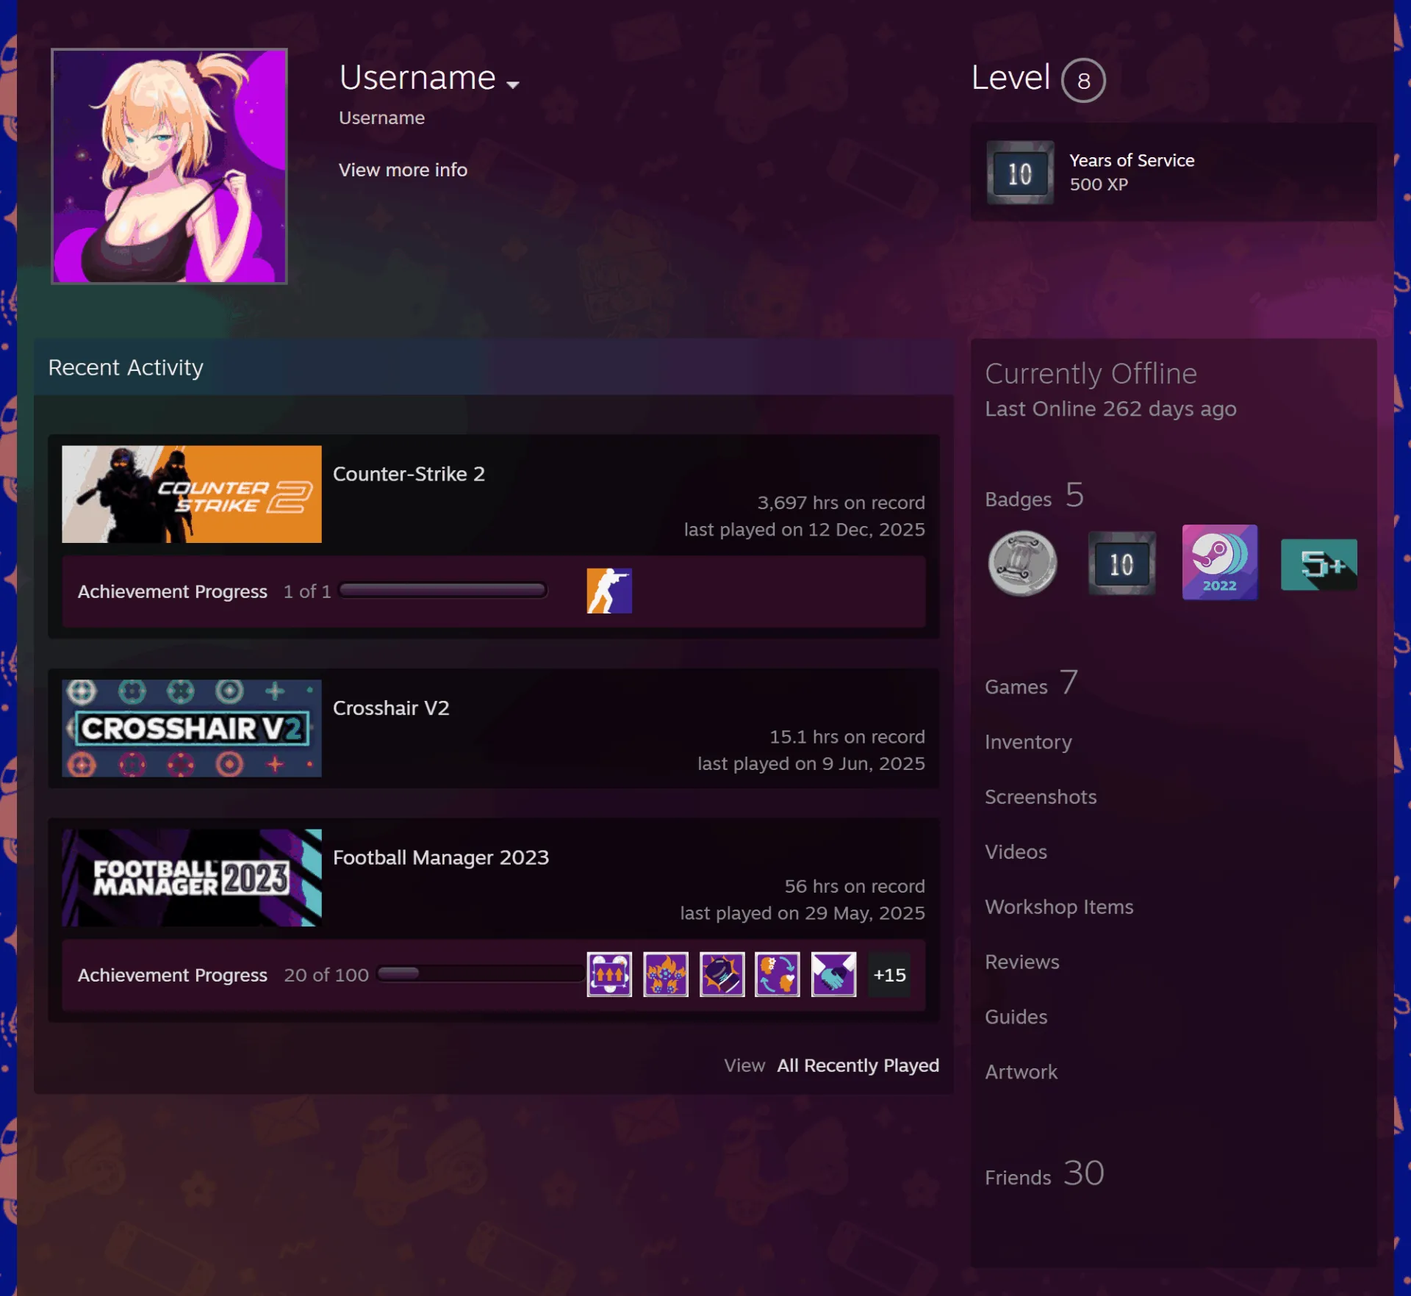
Task: Show the +15 more achievements
Action: [889, 975]
